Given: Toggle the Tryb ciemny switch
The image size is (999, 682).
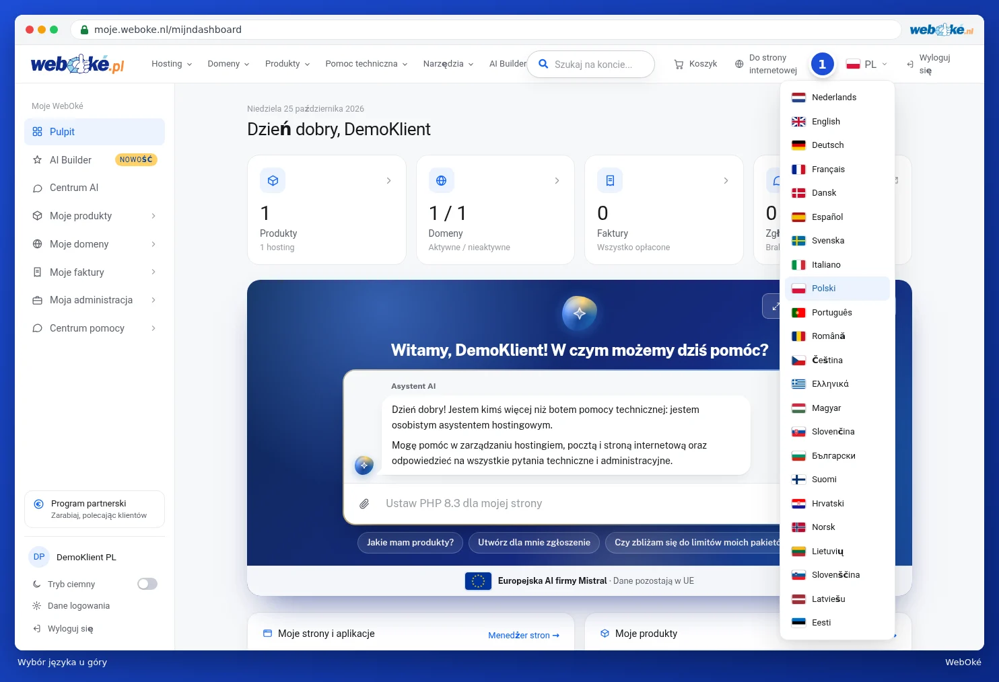Looking at the screenshot, I should click(x=147, y=584).
